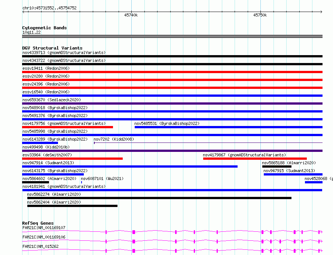Click the black nsv5865188 (Almarri2020) bar
This screenshot has height=255, width=333.
click(277, 166)
